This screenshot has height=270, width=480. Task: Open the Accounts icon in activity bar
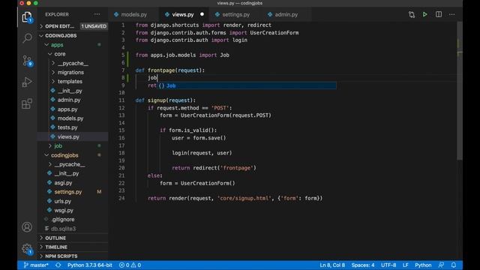(x=27, y=227)
